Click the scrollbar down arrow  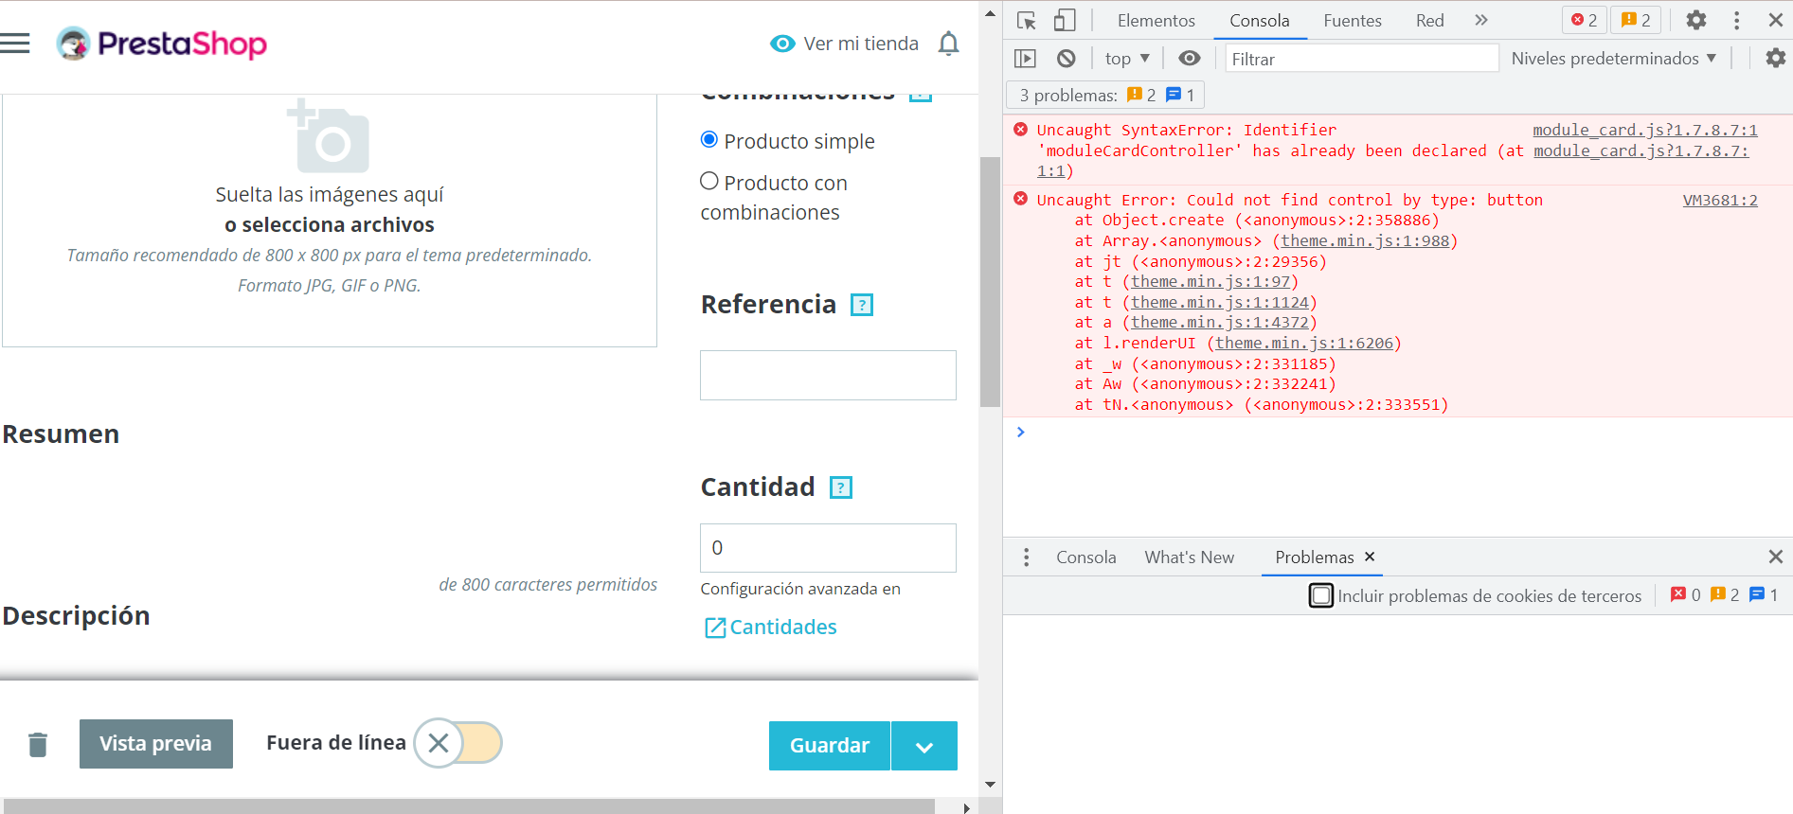(990, 785)
